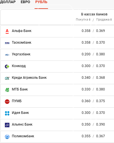The image size is (114, 143).
Task: Switch to the ДОЛЛАР tab
Action: coord(8,2)
